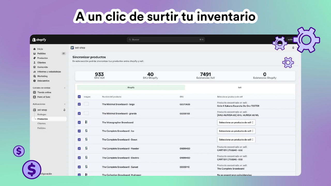Click the Nombre del producto column header
331x186 pixels.
pos(112,97)
